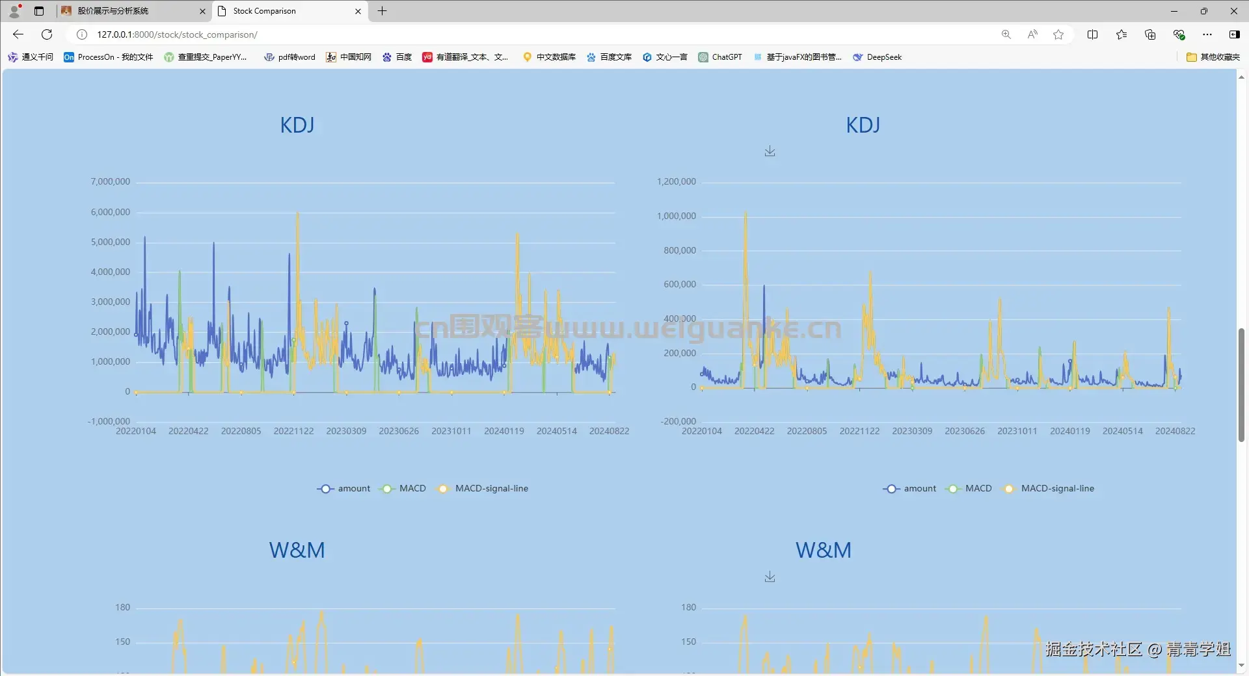The height and width of the screenshot is (676, 1249).
Task: Close the Stock Comparison tab
Action: pyautogui.click(x=358, y=11)
